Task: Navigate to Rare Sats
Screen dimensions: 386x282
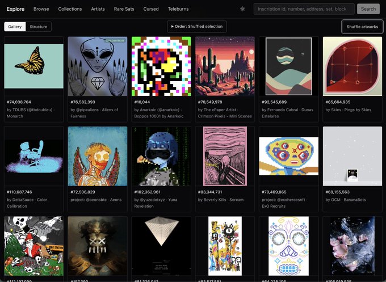Action: pos(124,9)
